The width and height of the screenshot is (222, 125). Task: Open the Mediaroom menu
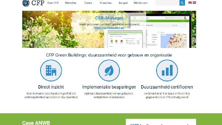click(x=141, y=3)
